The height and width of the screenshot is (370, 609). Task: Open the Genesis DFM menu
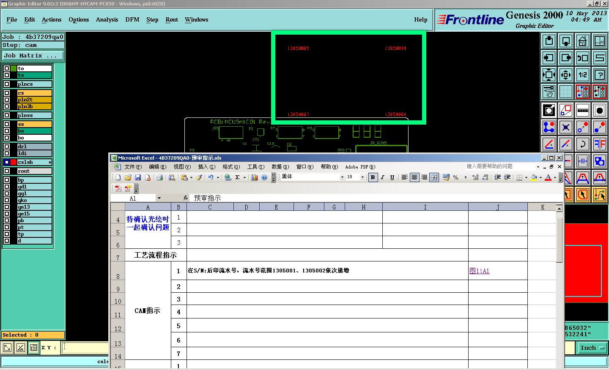coord(132,19)
